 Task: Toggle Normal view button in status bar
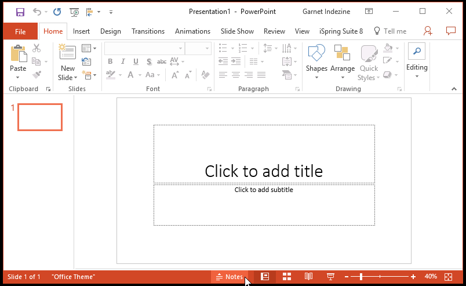pyautogui.click(x=265, y=277)
